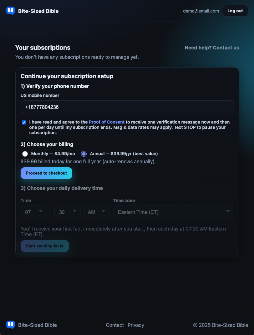This screenshot has height=335, width=254.
Task: Select the Annual $39.99/yr billing option
Action: click(x=84, y=154)
